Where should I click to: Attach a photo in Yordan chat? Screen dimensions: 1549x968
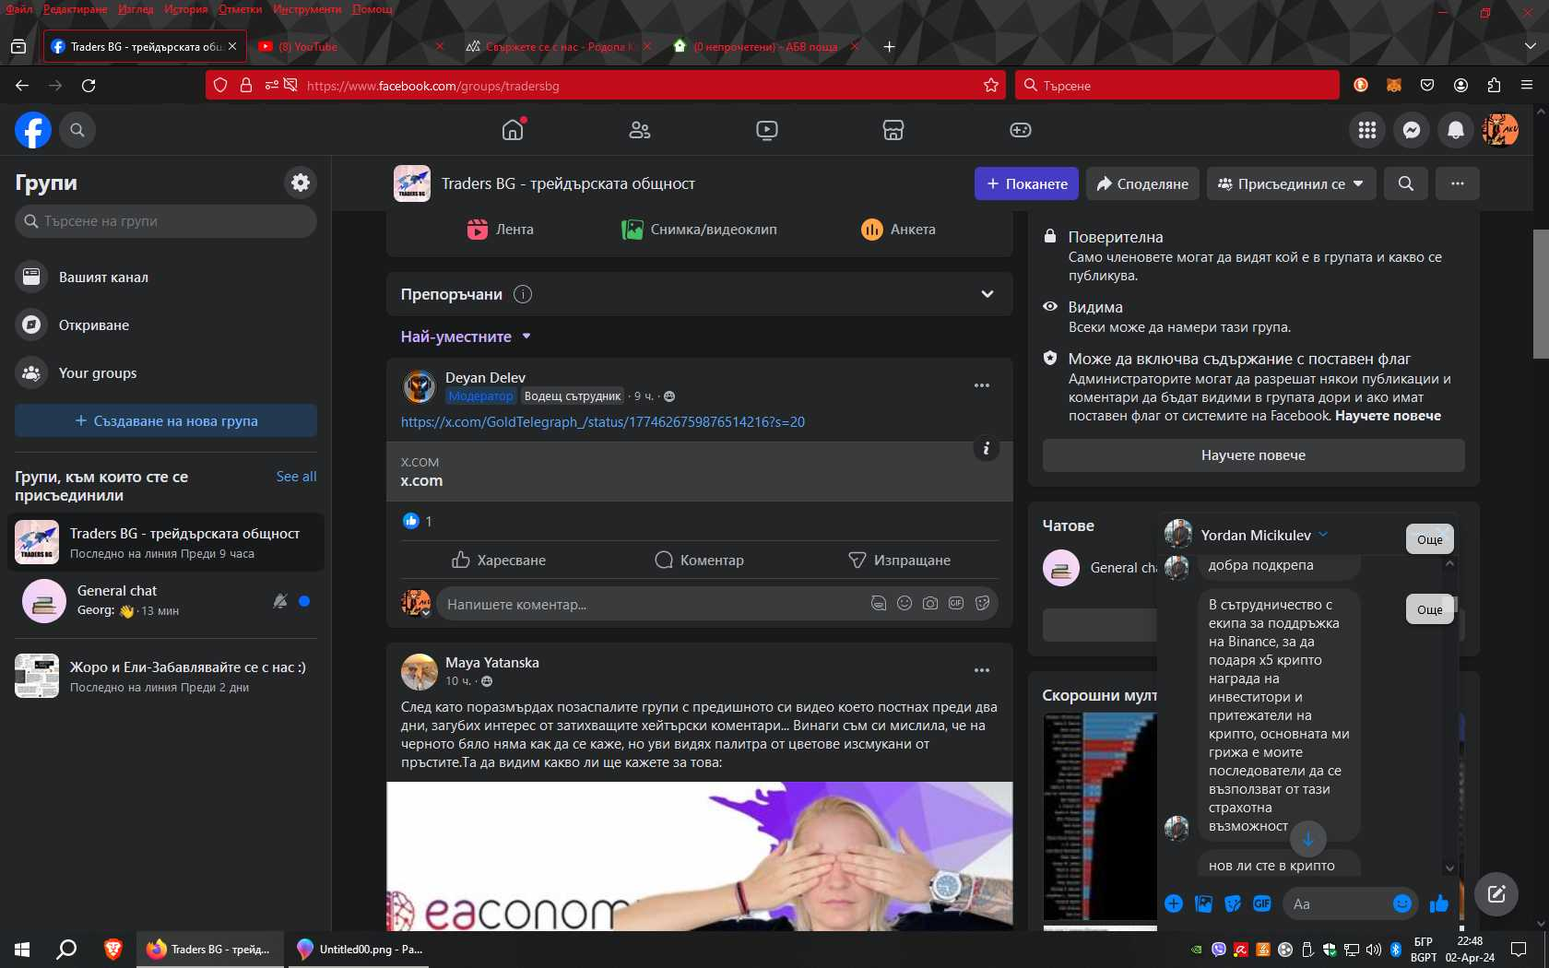point(1203,903)
